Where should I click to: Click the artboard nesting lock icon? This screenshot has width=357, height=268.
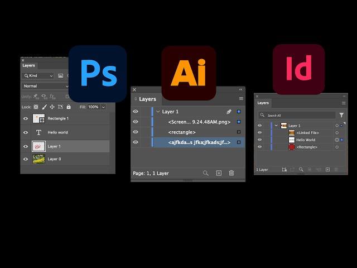point(60,107)
